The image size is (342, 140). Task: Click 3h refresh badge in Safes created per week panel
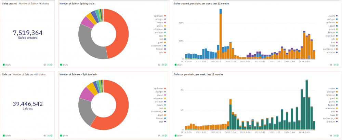pos(337,65)
